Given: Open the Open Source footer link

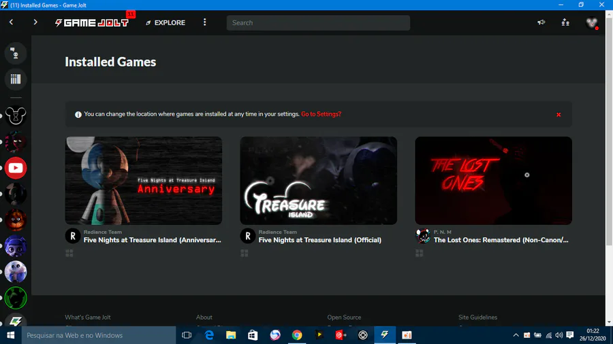Looking at the screenshot, I should point(344,317).
